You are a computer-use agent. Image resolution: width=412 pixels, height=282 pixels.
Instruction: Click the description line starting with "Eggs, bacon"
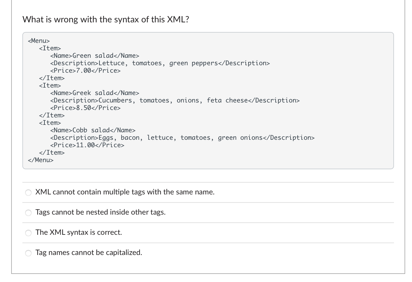coord(182,138)
